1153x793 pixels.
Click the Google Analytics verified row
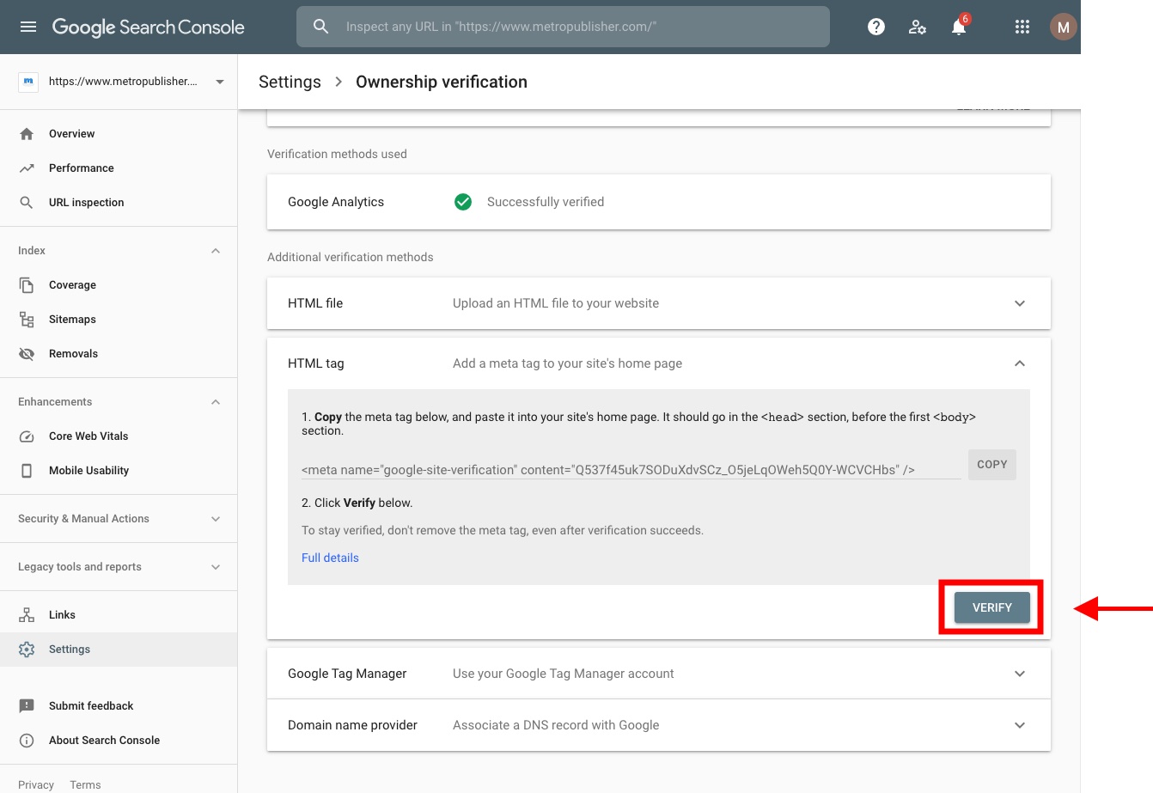pyautogui.click(x=659, y=202)
